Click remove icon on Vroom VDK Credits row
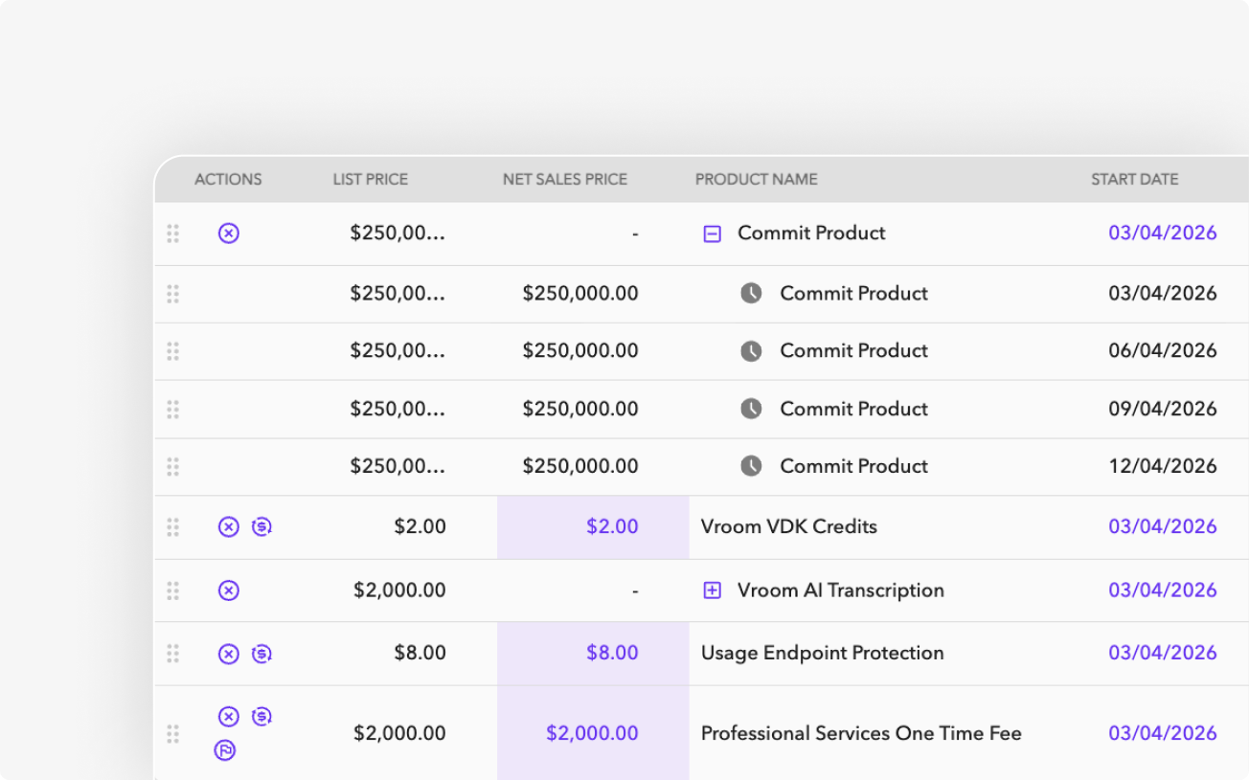 [x=228, y=526]
